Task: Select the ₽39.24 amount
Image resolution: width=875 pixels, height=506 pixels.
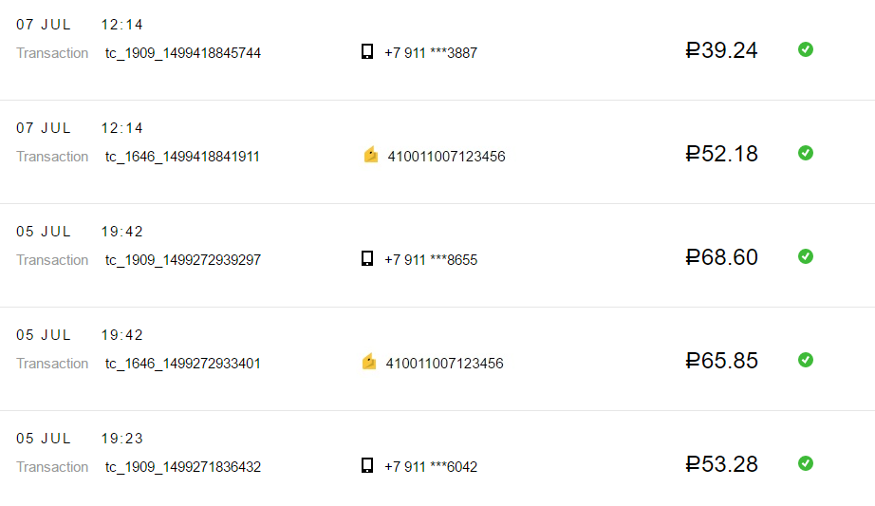Action: point(721,50)
